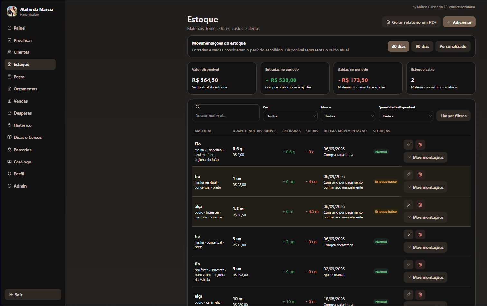Delete the Fio azul marinho material via trash icon
The width and height of the screenshot is (487, 306).
click(x=420, y=144)
